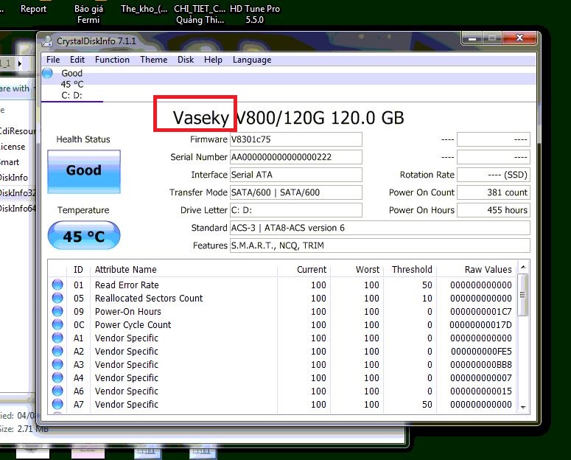Click the Attribute Name column header
This screenshot has width=571, height=460.
(183, 269)
